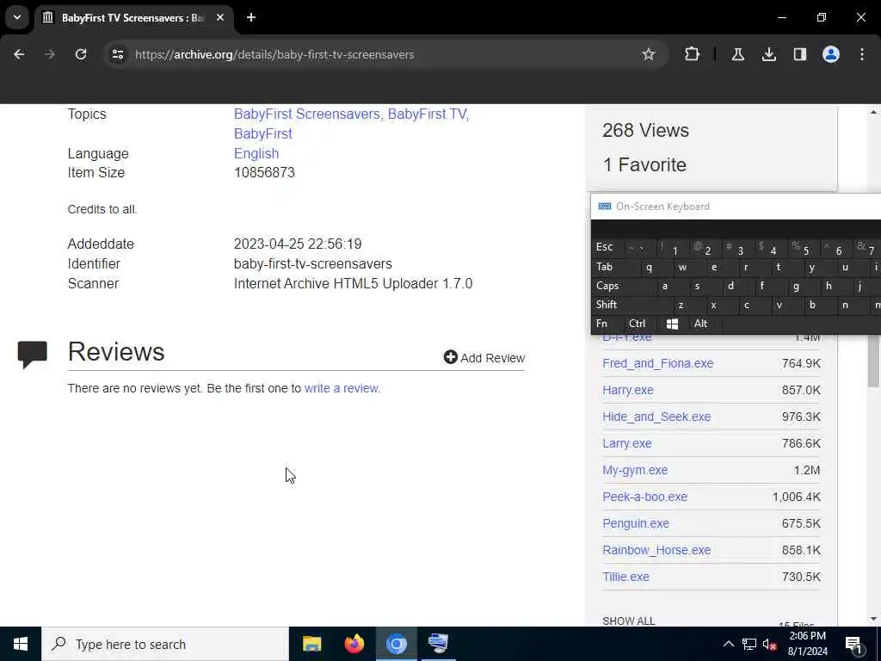
Task: Open the Extensions puzzle icon
Action: tap(693, 54)
